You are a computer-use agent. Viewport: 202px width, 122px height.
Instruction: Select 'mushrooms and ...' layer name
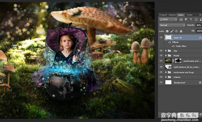pos(192,61)
